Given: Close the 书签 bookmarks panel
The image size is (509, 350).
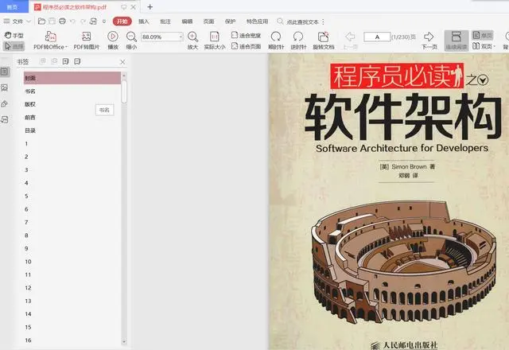Looking at the screenshot, I should coord(122,62).
